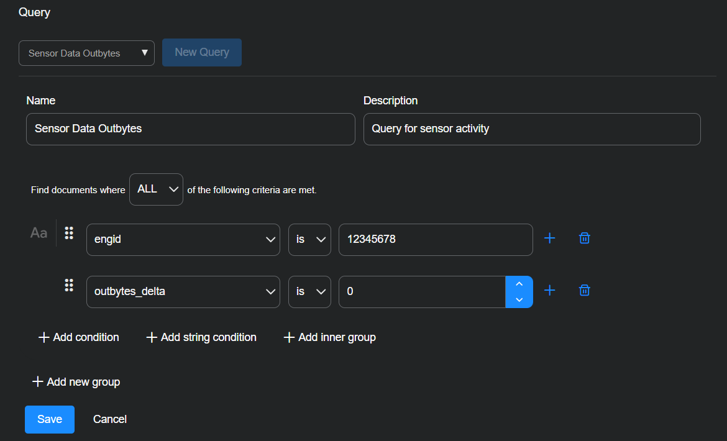Change the 'is' operator for outbytes_delta
727x441 pixels.
coord(309,292)
